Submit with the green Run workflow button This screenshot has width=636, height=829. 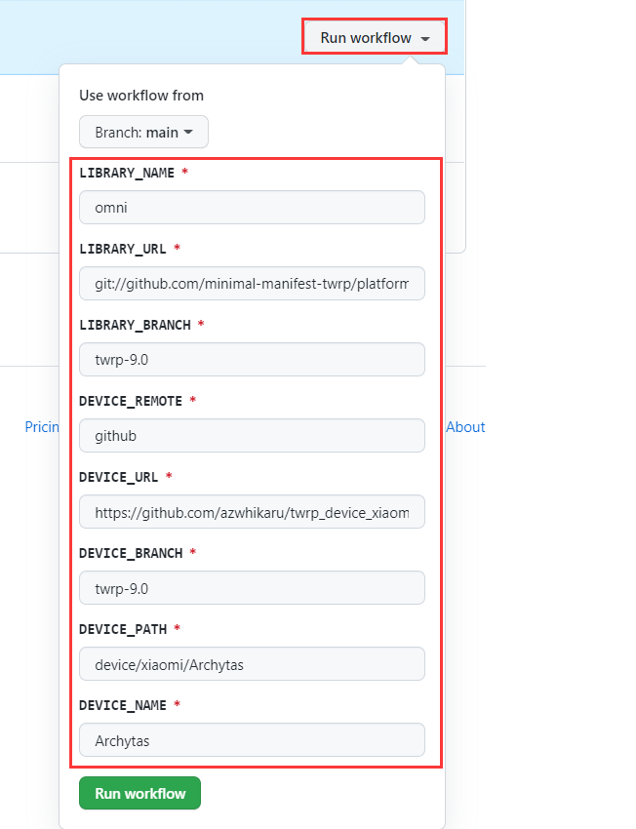pyautogui.click(x=140, y=793)
